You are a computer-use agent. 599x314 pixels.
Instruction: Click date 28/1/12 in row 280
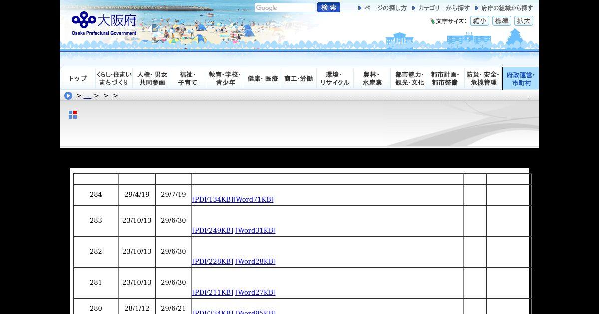pyautogui.click(x=137, y=309)
